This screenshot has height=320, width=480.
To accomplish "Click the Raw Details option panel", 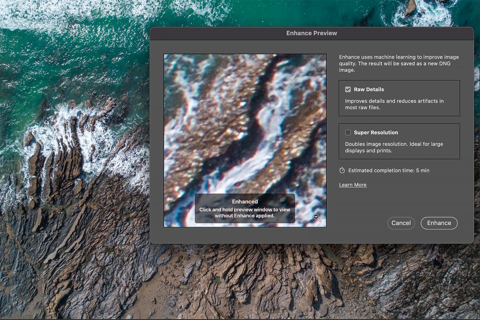I will 399,98.
